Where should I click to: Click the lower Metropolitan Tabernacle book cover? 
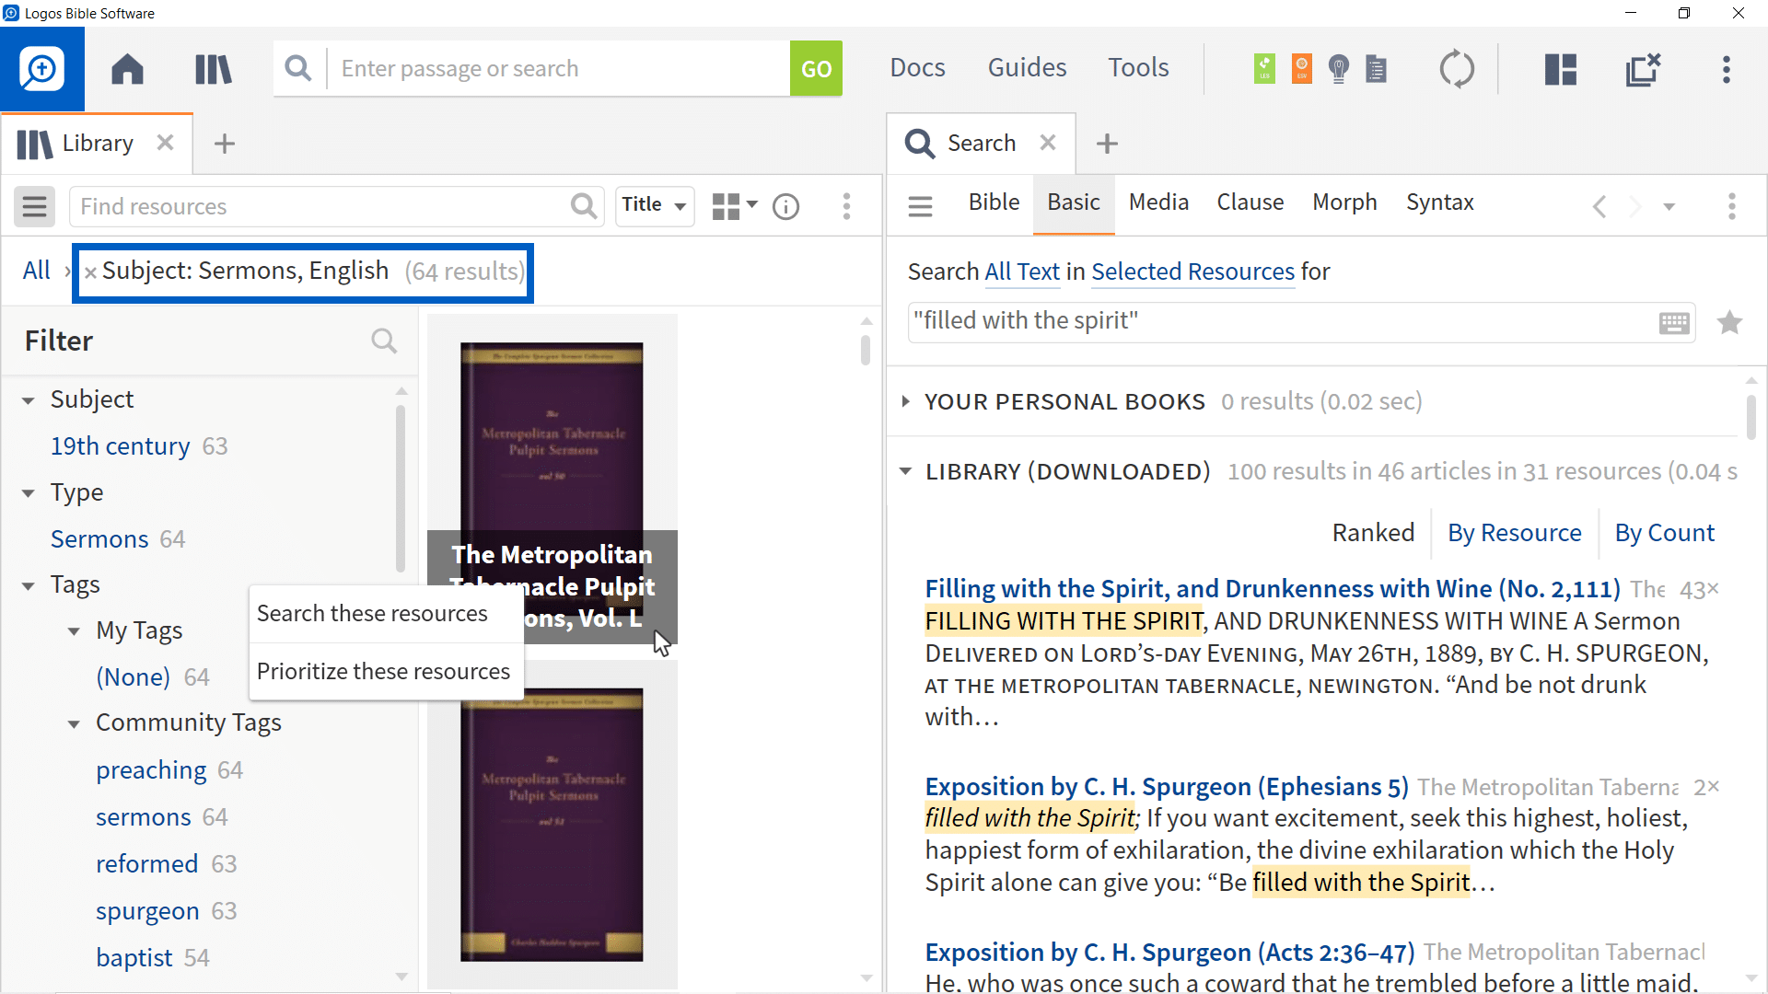(552, 825)
